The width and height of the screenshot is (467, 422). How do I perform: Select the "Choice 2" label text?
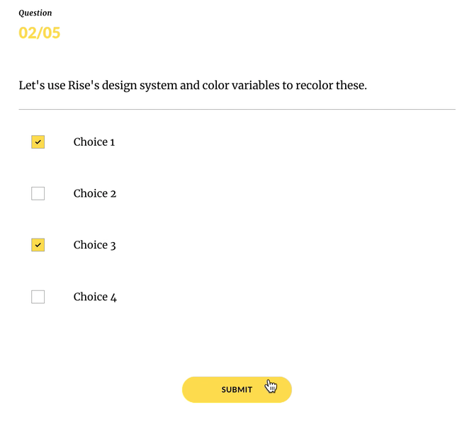(x=94, y=193)
